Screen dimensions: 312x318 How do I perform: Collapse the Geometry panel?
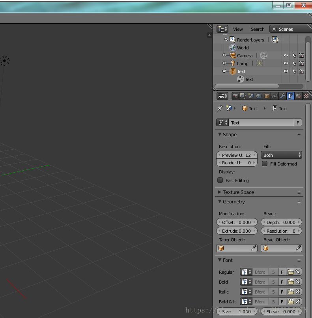click(x=220, y=201)
